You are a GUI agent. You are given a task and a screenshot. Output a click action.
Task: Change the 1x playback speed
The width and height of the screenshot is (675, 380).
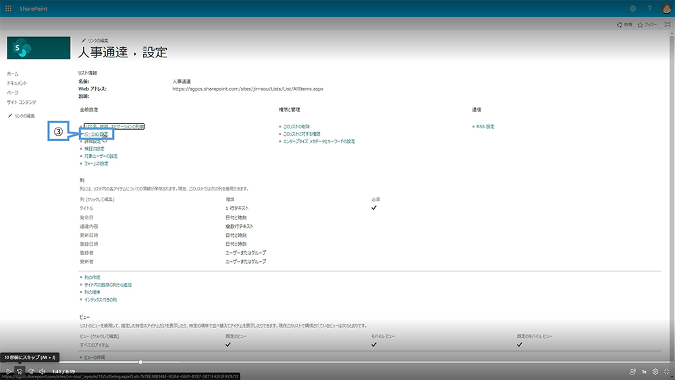pyautogui.click(x=645, y=371)
